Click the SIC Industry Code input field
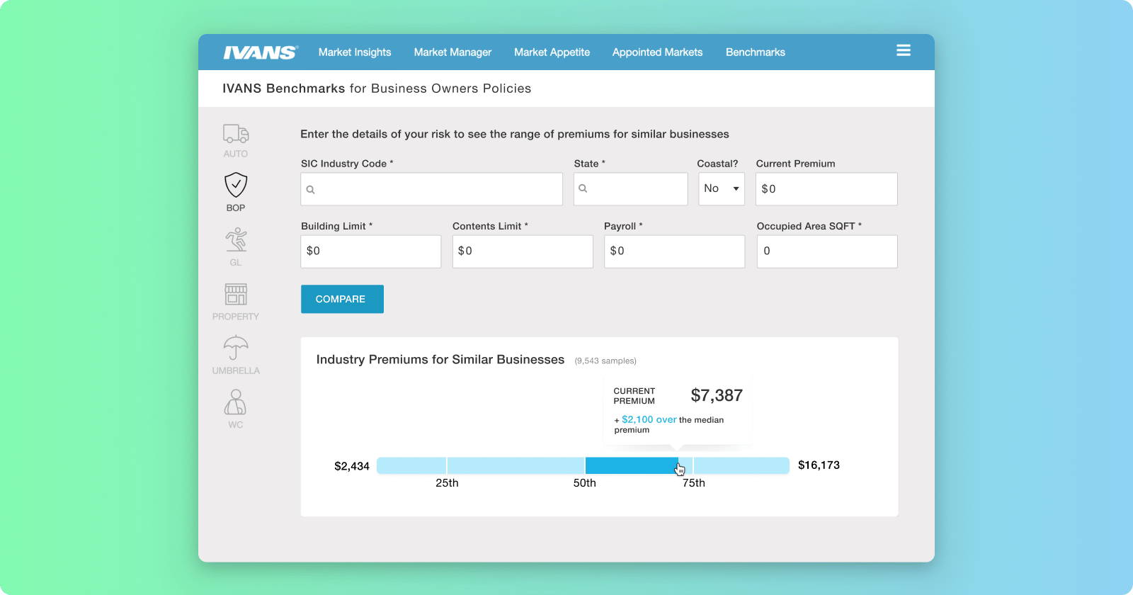This screenshot has width=1133, height=595. click(431, 189)
